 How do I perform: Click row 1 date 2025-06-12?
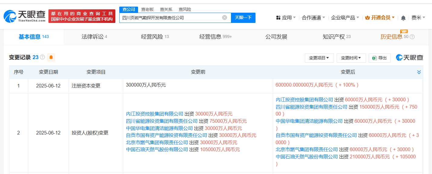coord(48,86)
